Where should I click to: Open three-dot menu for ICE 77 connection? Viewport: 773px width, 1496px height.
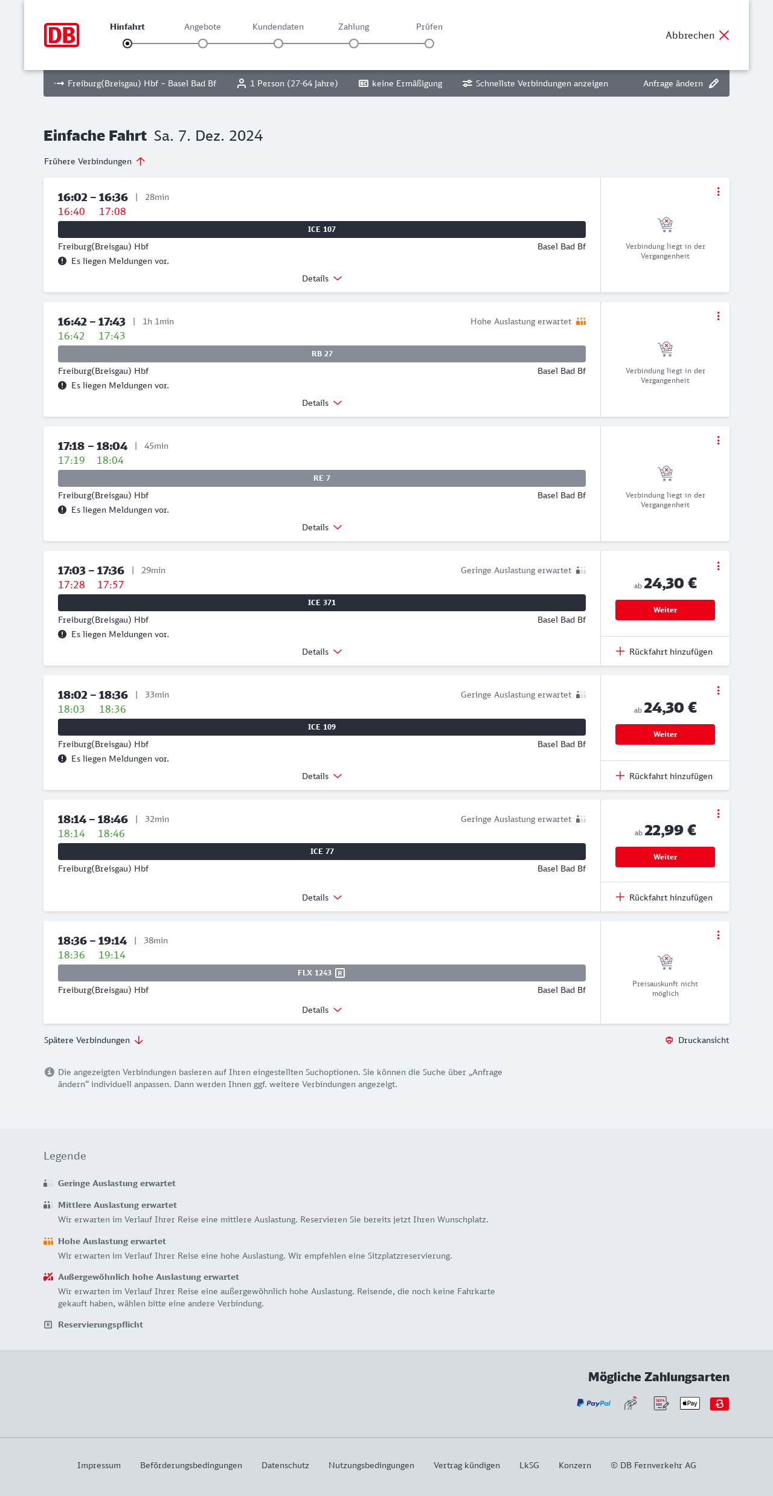click(718, 814)
